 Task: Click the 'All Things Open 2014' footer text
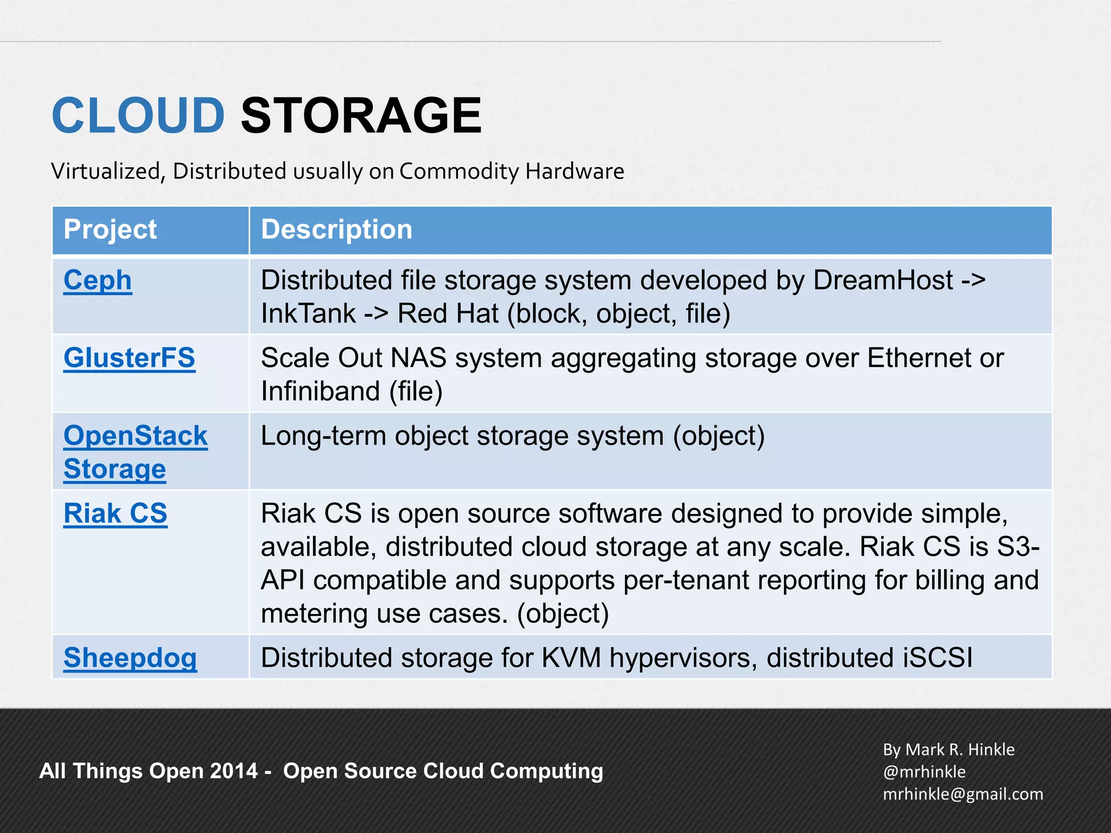(321, 771)
